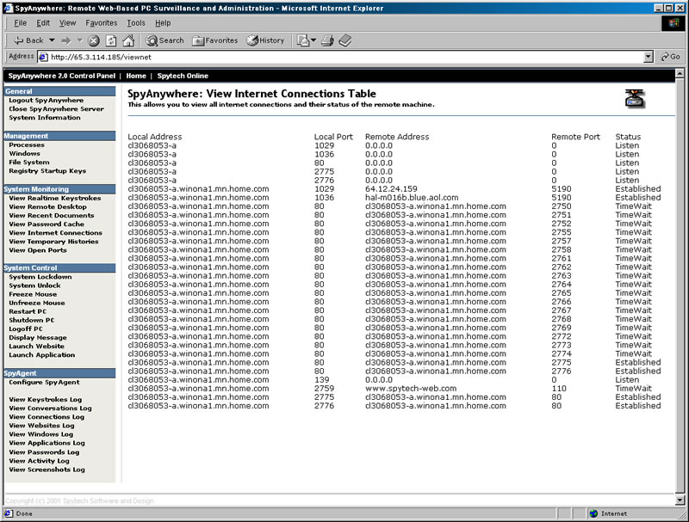Click the Internet zone globe icon
The height and width of the screenshot is (522, 689).
593,513
